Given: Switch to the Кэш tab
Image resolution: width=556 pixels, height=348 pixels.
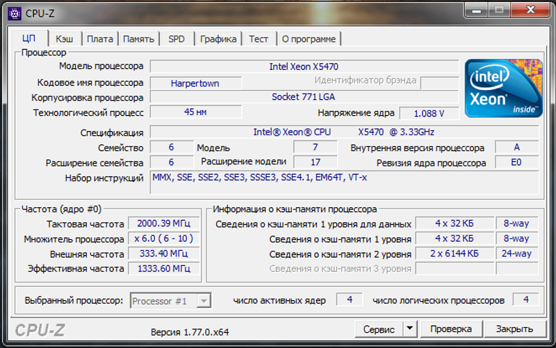Looking at the screenshot, I should coord(65,39).
